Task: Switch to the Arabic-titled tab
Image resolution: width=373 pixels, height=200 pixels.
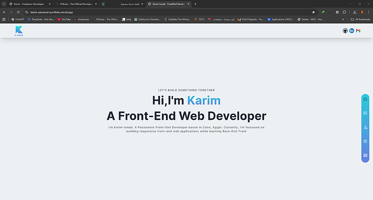Action: (122, 4)
